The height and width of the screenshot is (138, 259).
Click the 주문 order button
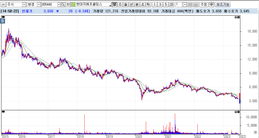(x=204, y=5)
